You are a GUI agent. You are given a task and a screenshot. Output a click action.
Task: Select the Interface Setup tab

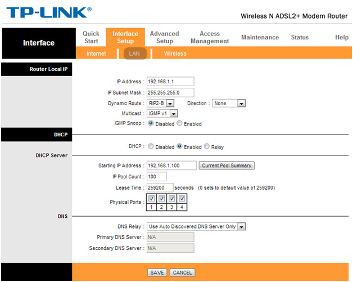pyautogui.click(x=125, y=37)
